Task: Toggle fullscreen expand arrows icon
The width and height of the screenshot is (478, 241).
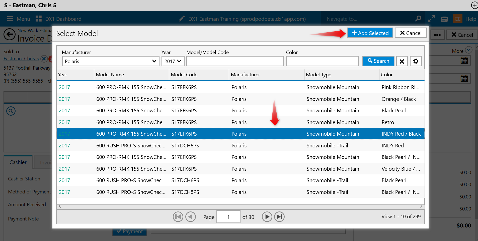Action: click(431, 19)
